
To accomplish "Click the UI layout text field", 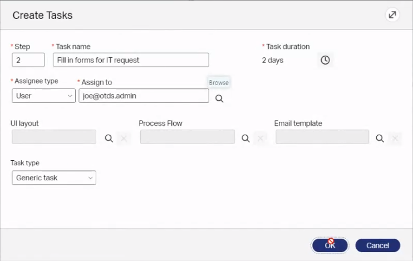I will pos(53,137).
